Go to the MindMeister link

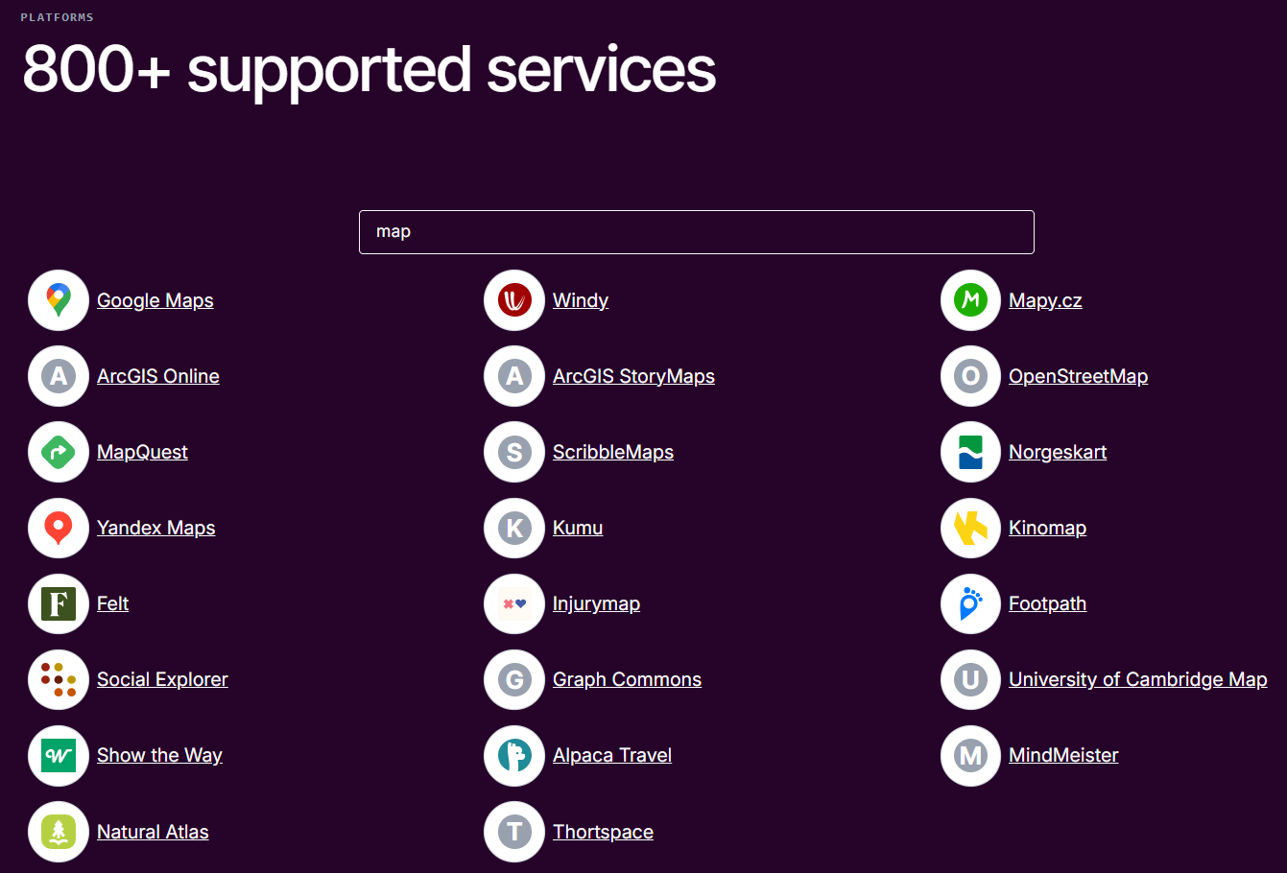(x=1063, y=755)
